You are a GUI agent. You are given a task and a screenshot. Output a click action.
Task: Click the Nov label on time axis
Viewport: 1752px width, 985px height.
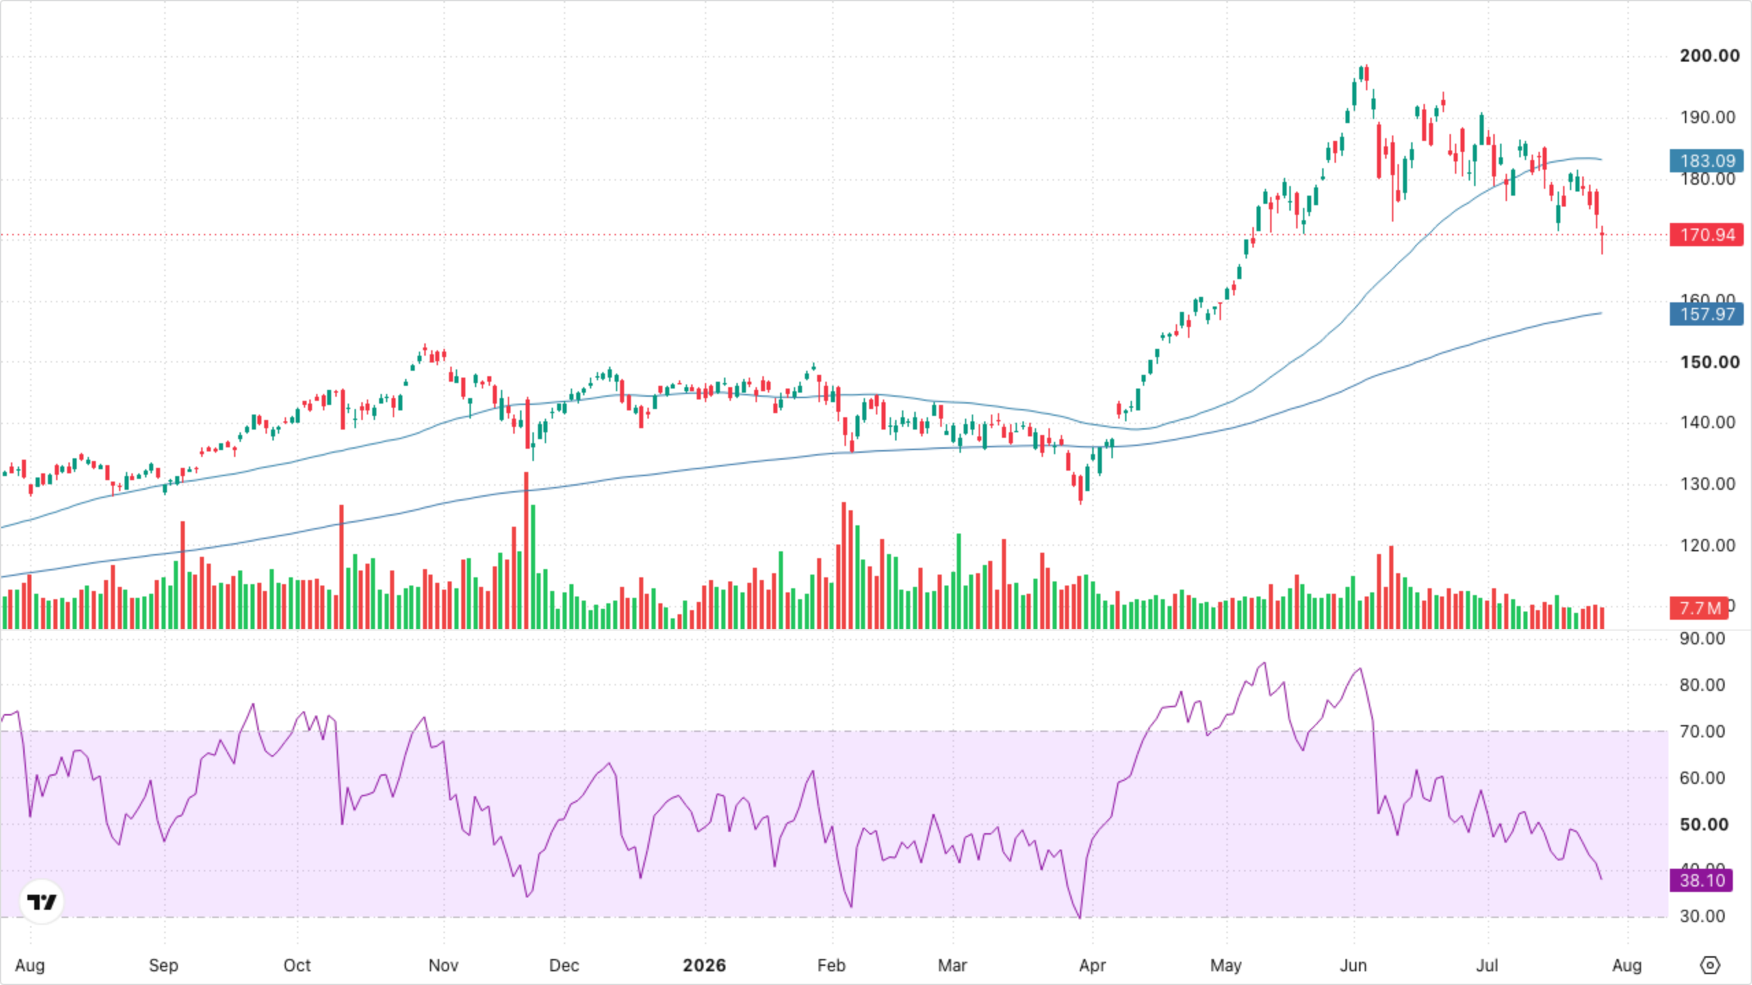(x=443, y=965)
